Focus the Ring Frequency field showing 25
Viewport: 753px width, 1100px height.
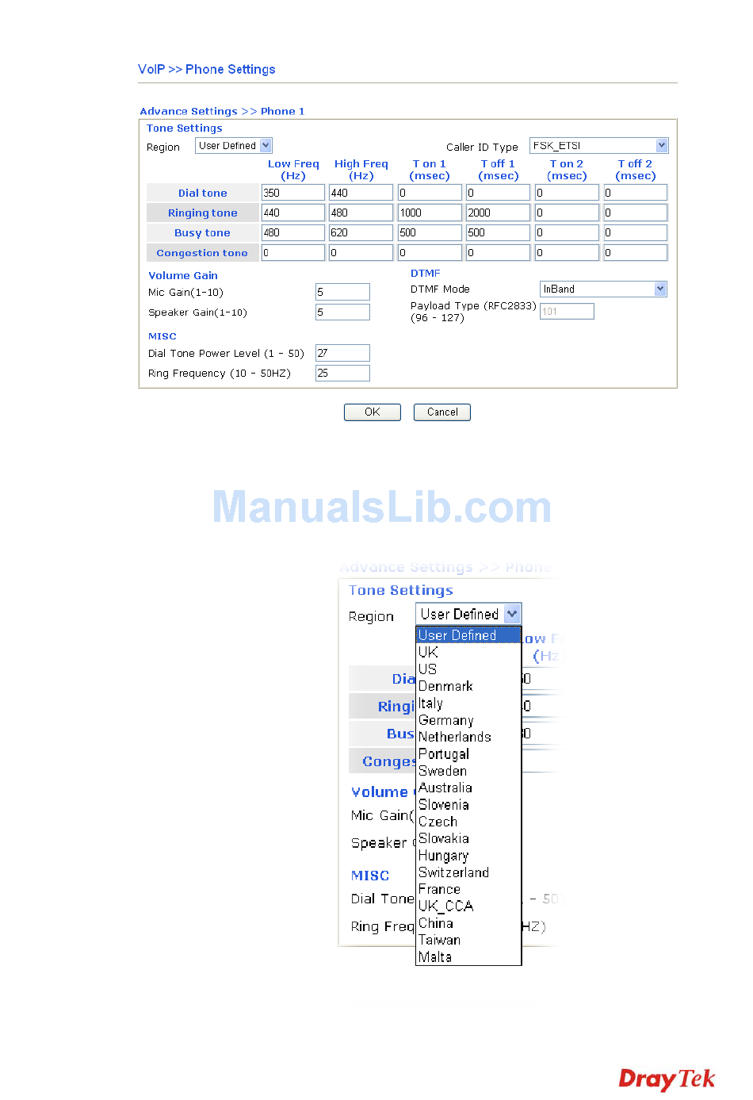[342, 374]
